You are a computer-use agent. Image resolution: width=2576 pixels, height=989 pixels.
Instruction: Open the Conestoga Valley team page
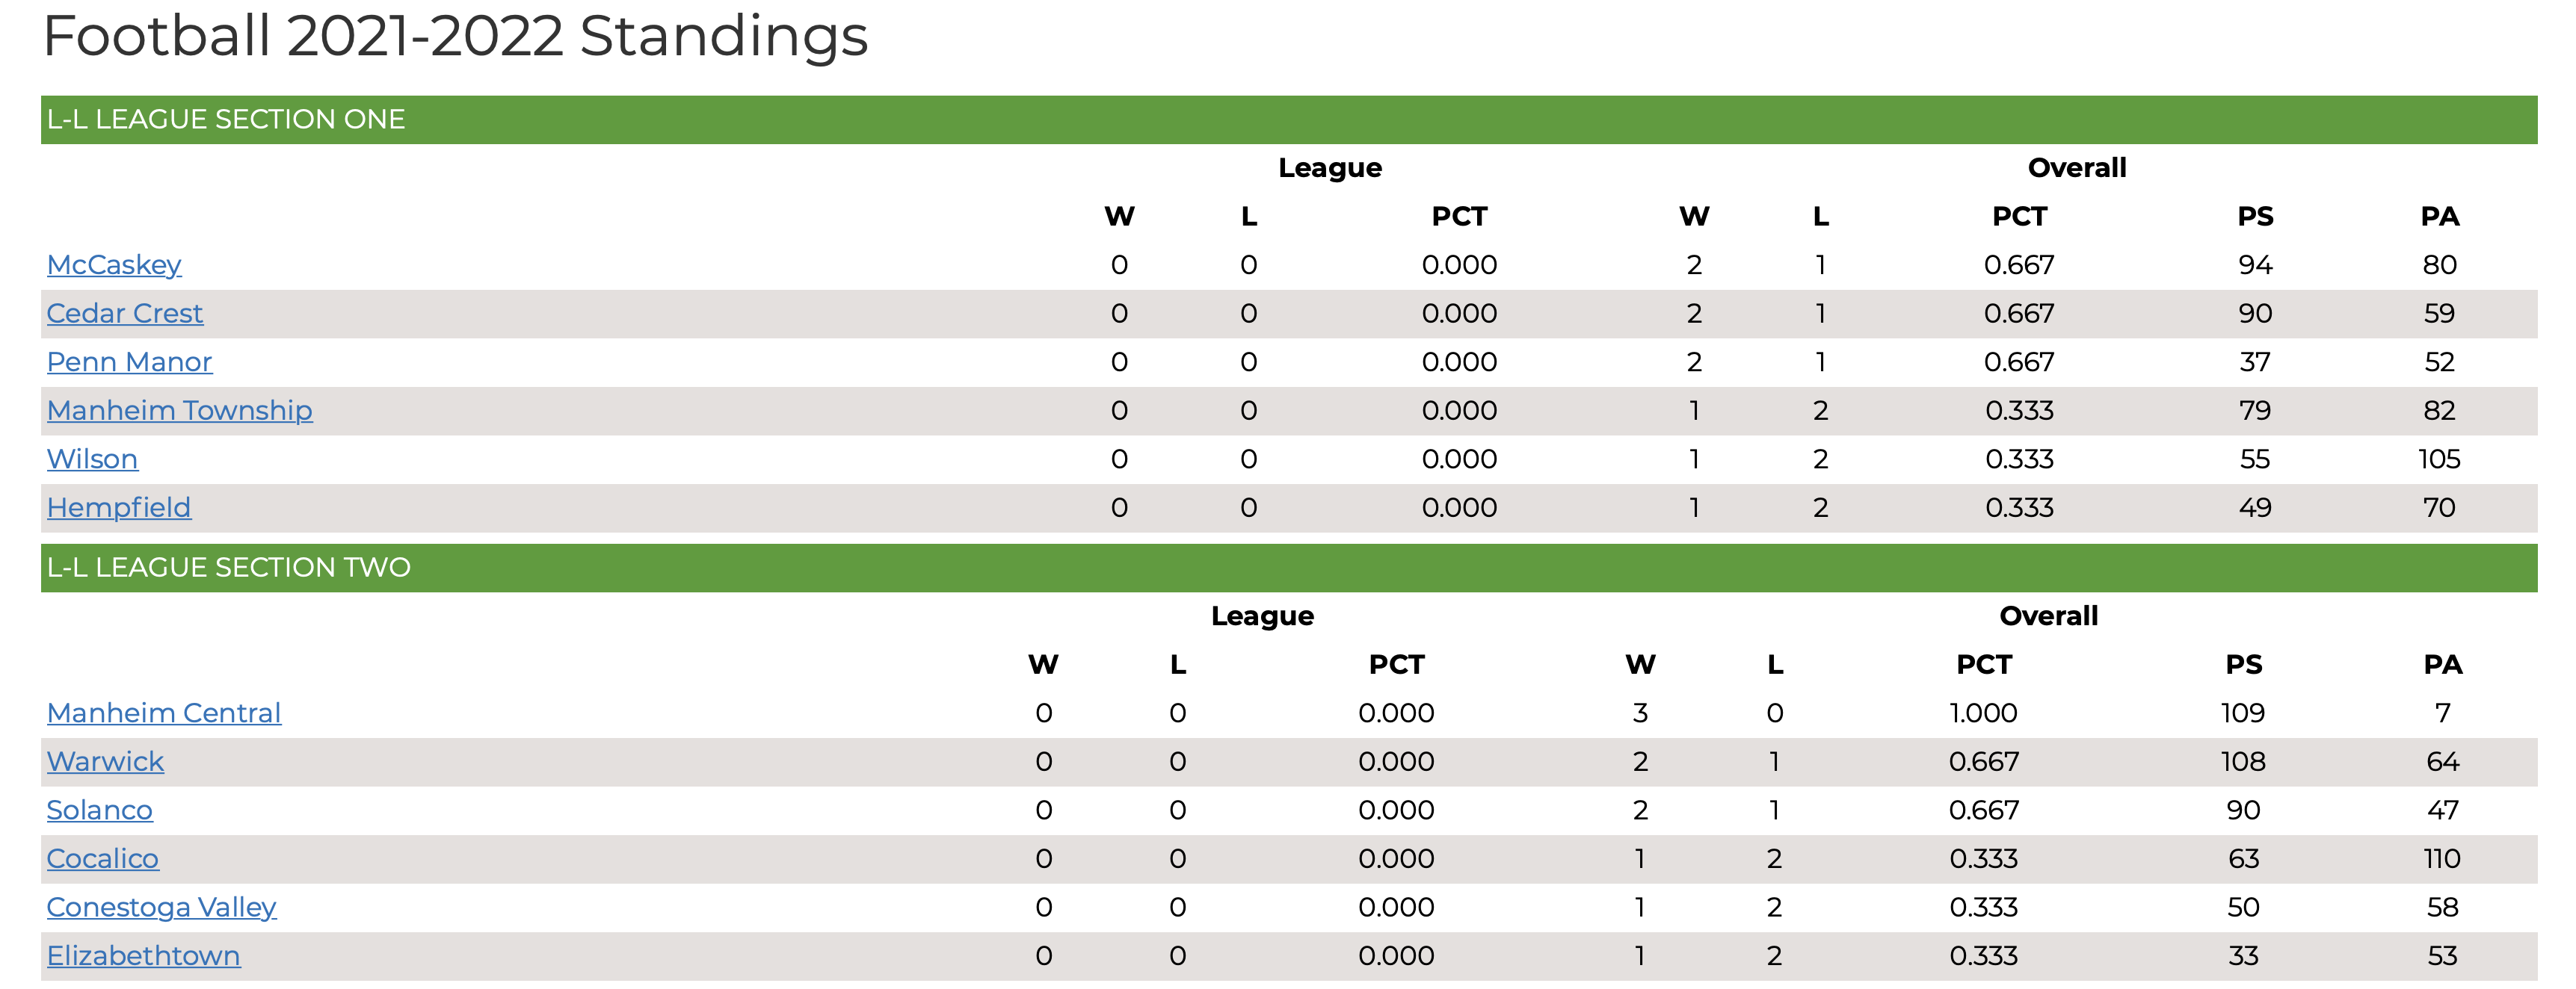[162, 907]
